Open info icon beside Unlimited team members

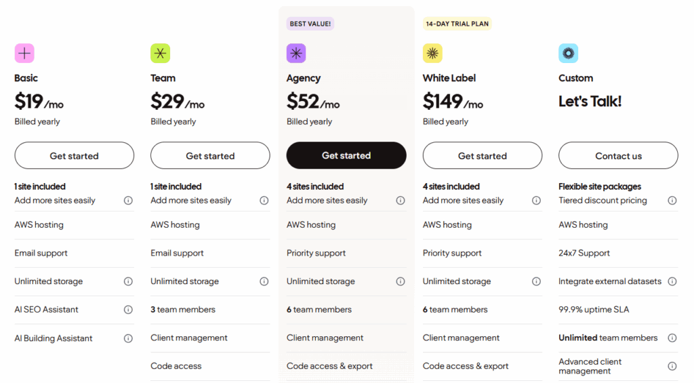(x=672, y=338)
